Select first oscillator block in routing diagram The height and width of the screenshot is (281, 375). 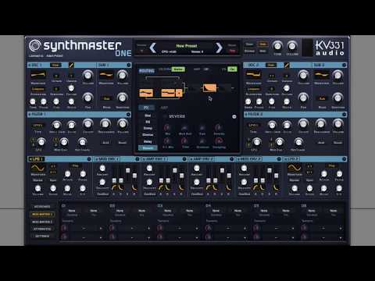(x=146, y=93)
